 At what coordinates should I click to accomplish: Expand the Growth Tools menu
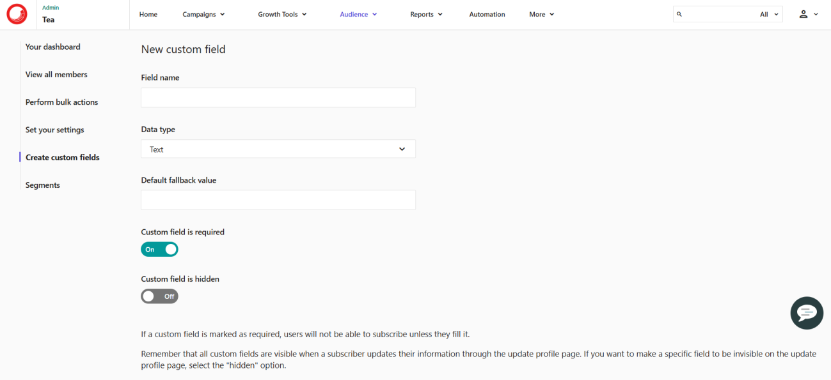click(x=282, y=14)
